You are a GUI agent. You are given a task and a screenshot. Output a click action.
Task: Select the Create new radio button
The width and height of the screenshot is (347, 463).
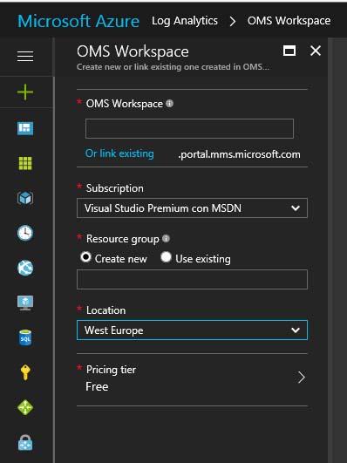point(85,257)
